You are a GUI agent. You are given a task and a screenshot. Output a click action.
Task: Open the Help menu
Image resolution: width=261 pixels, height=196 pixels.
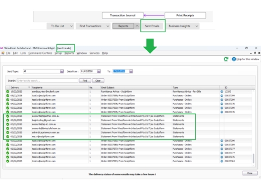point(105,53)
